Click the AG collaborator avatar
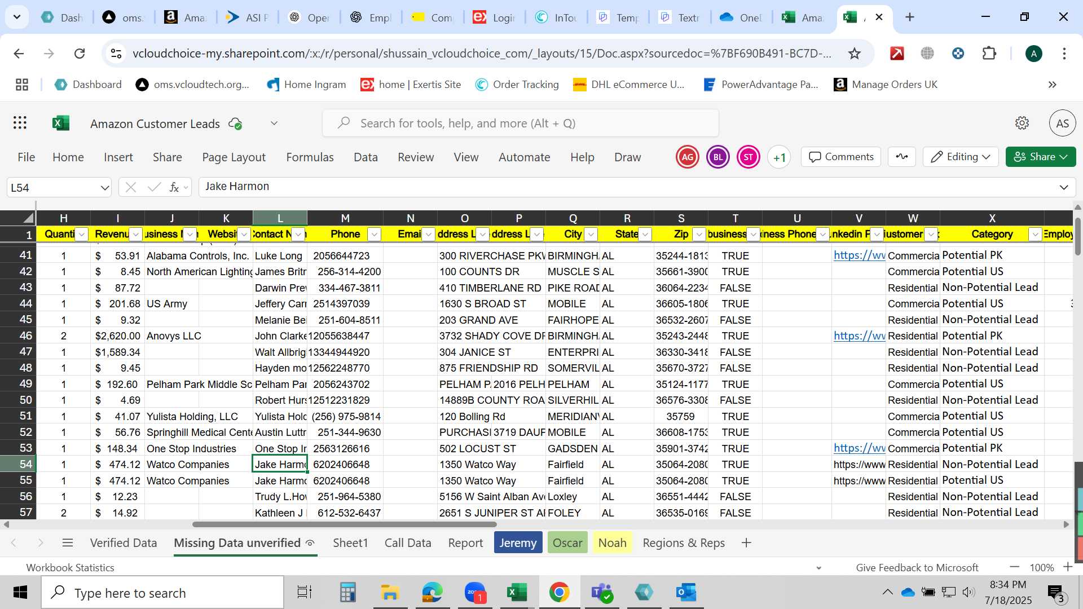 [687, 157]
